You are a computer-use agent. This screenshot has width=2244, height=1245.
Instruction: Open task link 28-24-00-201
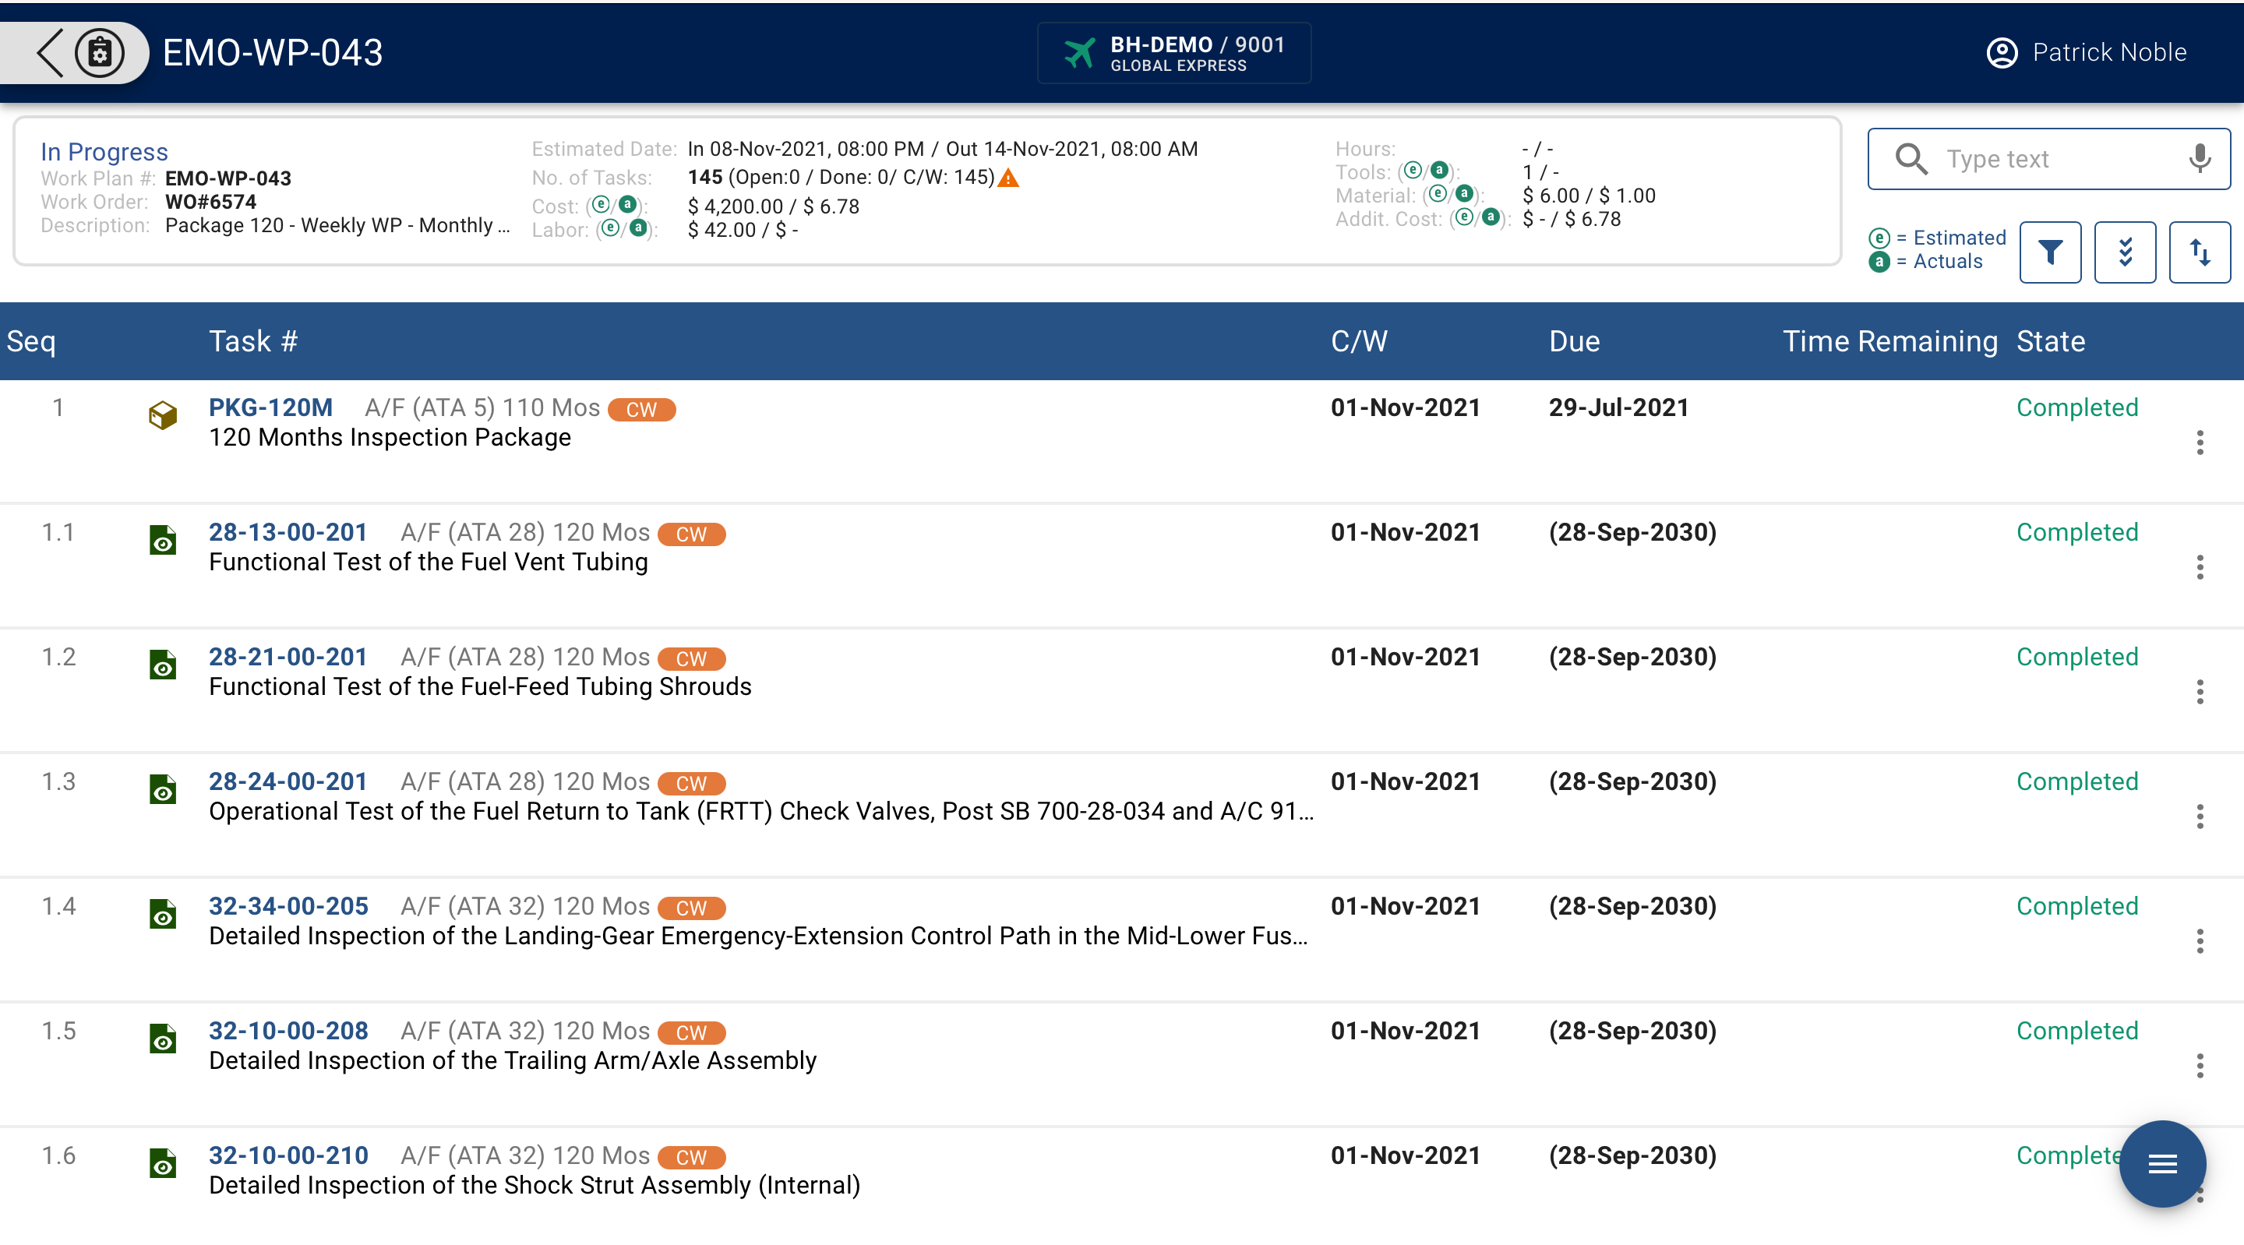(x=288, y=781)
